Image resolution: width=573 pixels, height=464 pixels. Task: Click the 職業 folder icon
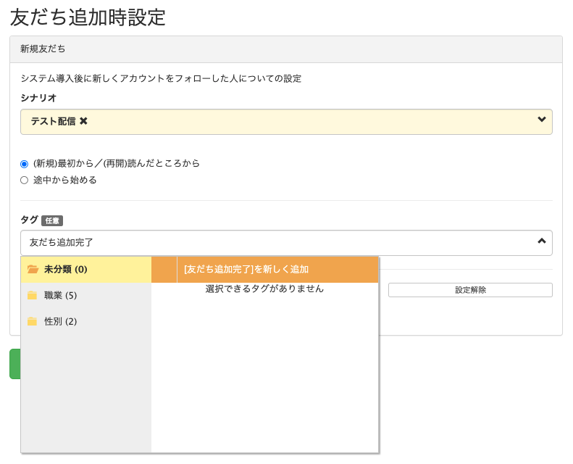[32, 295]
